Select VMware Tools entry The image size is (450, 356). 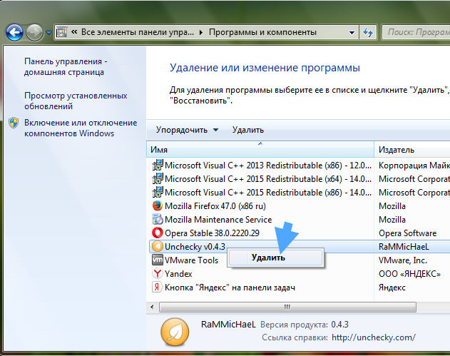191,260
